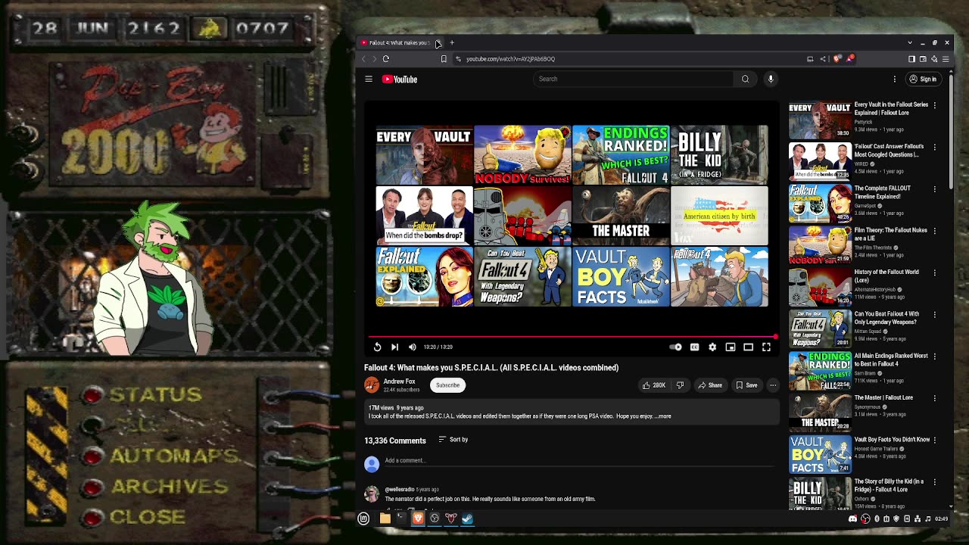Toggle closed captions in the player
969x545 pixels.
pos(694,347)
